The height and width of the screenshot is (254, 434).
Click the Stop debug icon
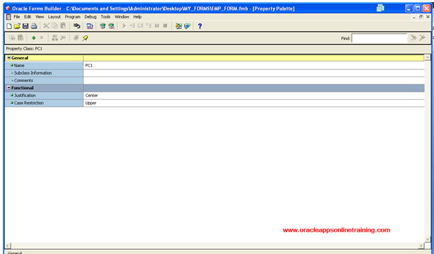[x=165, y=26]
